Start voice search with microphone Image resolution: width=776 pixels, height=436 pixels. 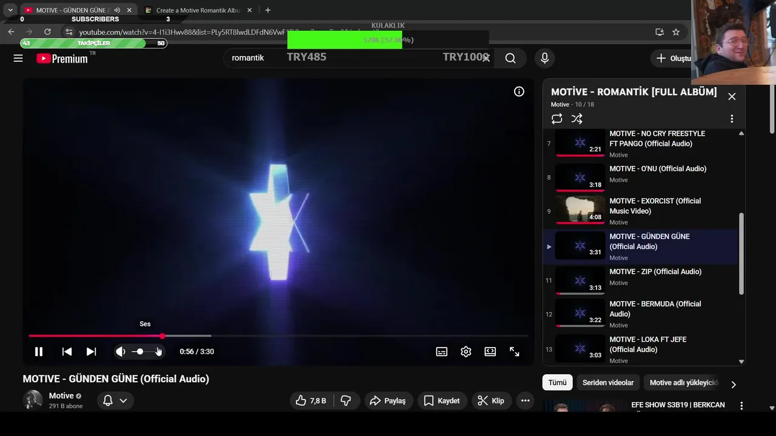pyautogui.click(x=544, y=58)
